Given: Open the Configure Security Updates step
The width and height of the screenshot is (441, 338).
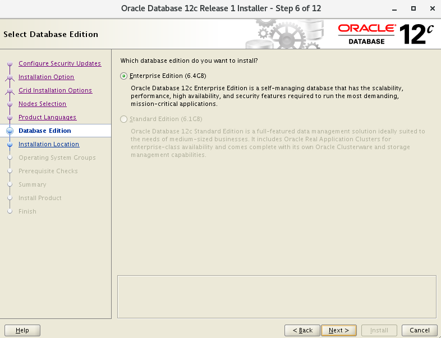Looking at the screenshot, I should (59, 63).
